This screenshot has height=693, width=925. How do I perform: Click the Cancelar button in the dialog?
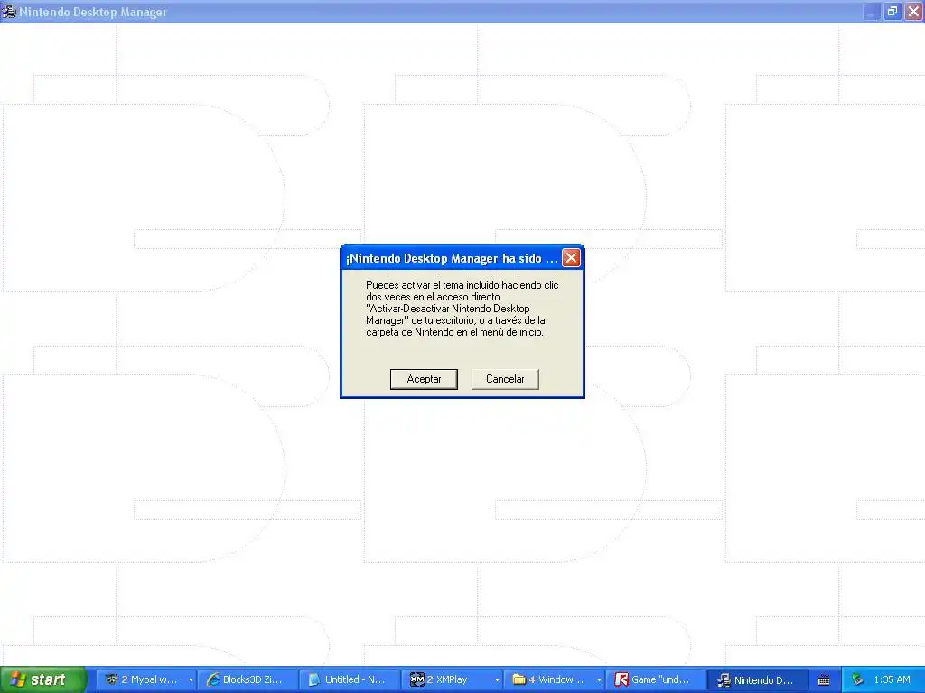(505, 379)
